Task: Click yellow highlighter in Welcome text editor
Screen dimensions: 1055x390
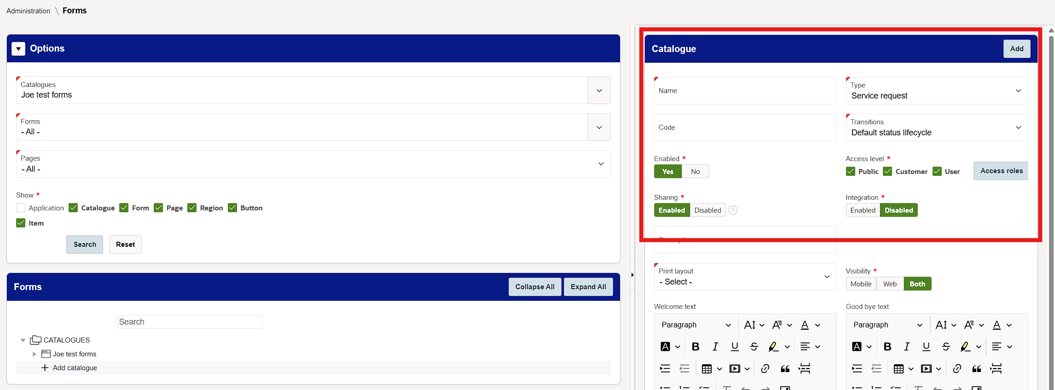Action: tap(773, 347)
